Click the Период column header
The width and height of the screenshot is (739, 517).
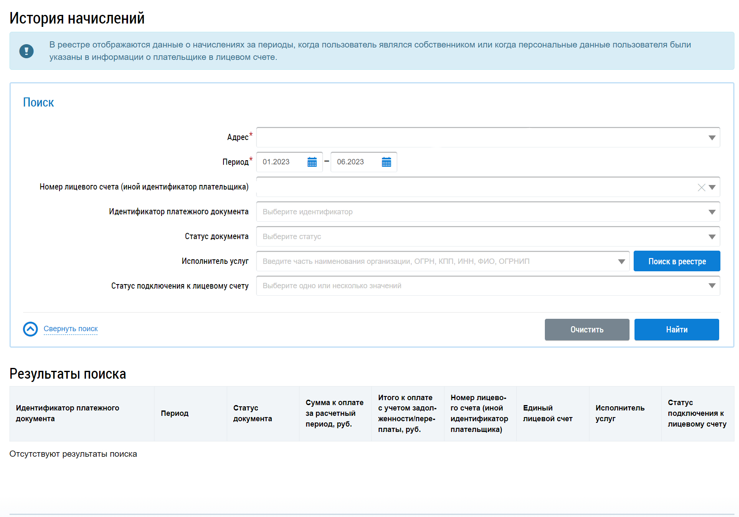175,413
